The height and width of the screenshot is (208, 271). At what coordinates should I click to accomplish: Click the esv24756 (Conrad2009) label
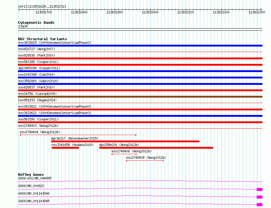(x=37, y=94)
